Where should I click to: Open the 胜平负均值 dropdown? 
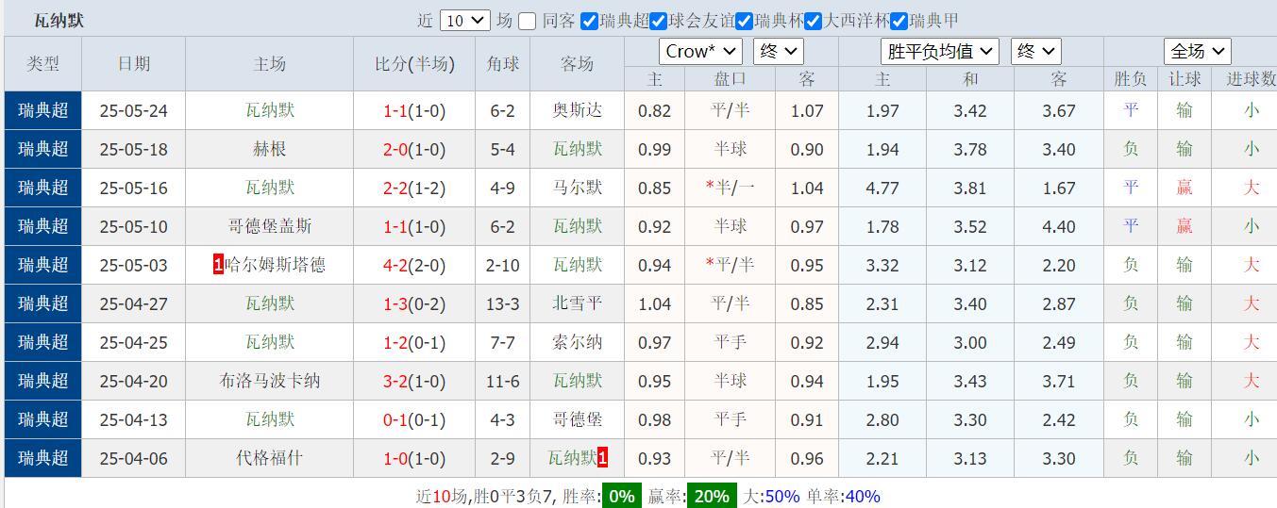[940, 51]
